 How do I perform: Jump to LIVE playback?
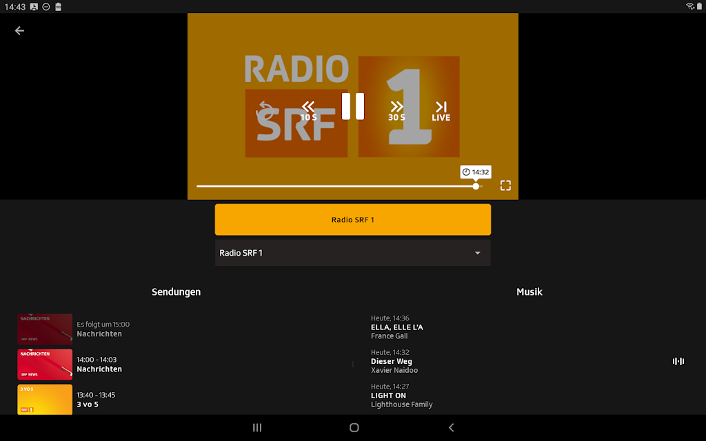click(441, 111)
